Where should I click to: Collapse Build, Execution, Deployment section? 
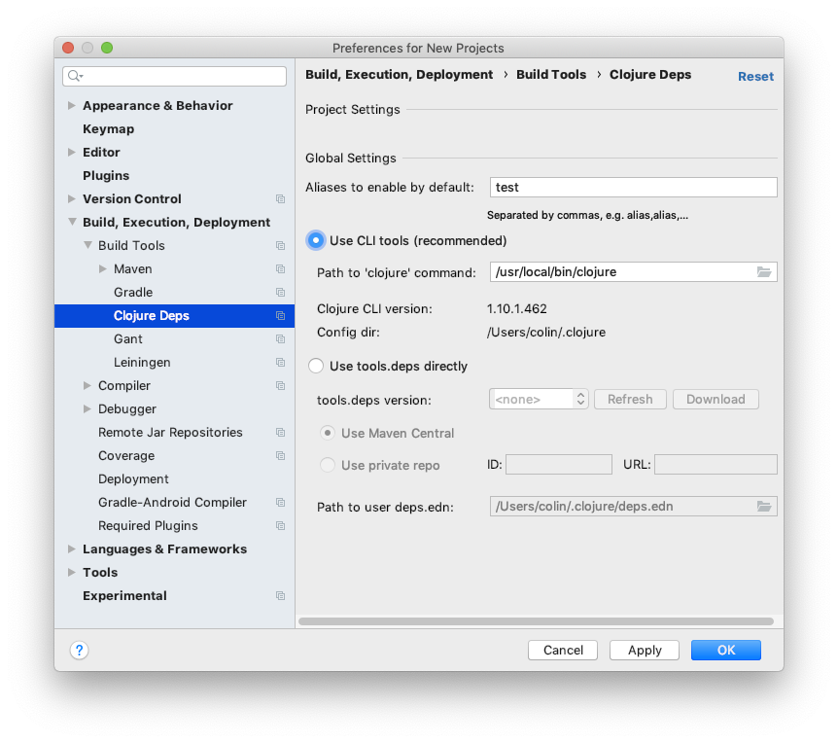coord(72,222)
